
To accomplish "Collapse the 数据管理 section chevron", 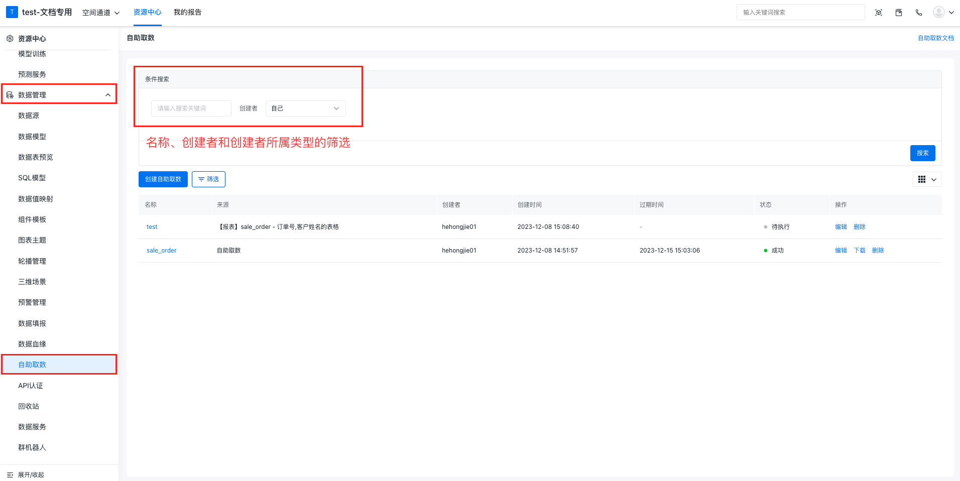I will [x=108, y=95].
